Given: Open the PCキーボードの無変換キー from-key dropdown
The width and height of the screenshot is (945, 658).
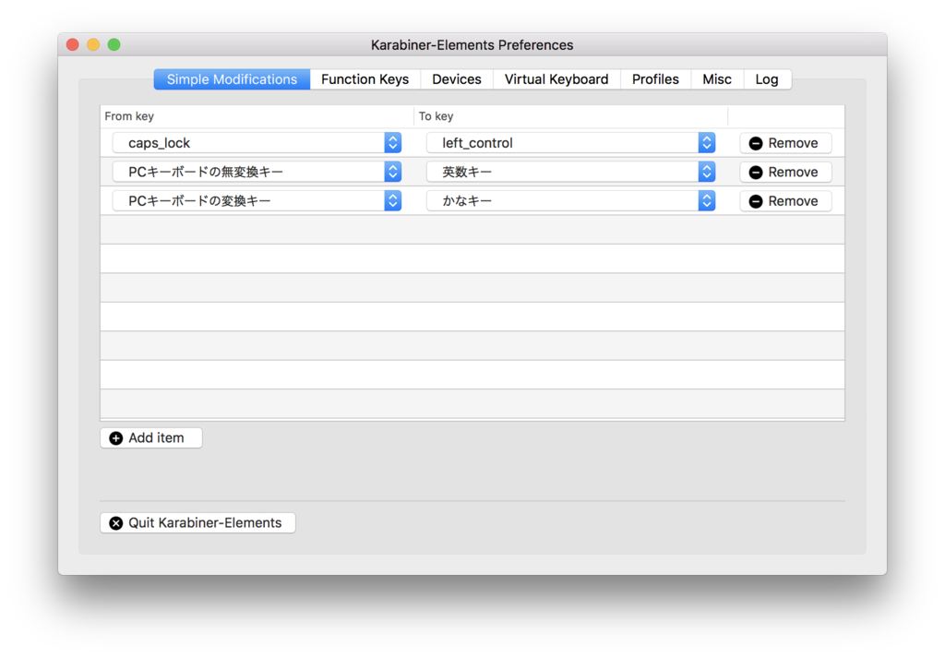Looking at the screenshot, I should pyautogui.click(x=257, y=172).
